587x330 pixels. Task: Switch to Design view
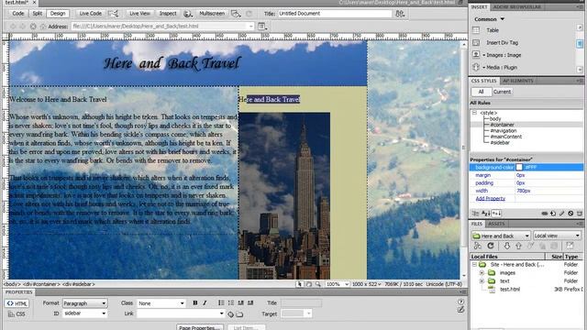coord(58,14)
